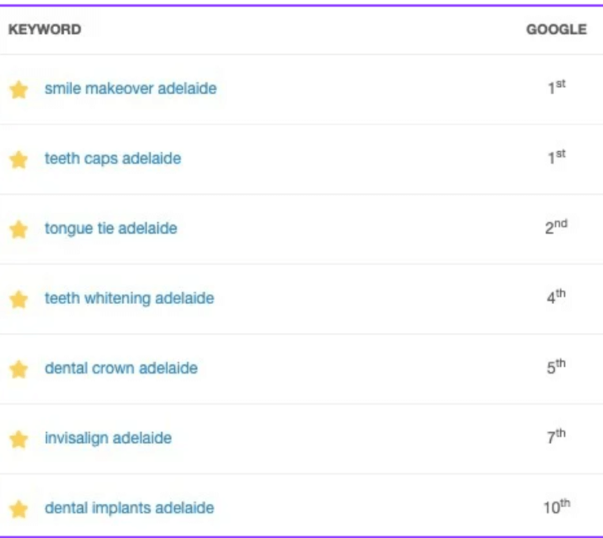Click the star next to dental implants adelaide
This screenshot has width=603, height=538.
point(19,509)
